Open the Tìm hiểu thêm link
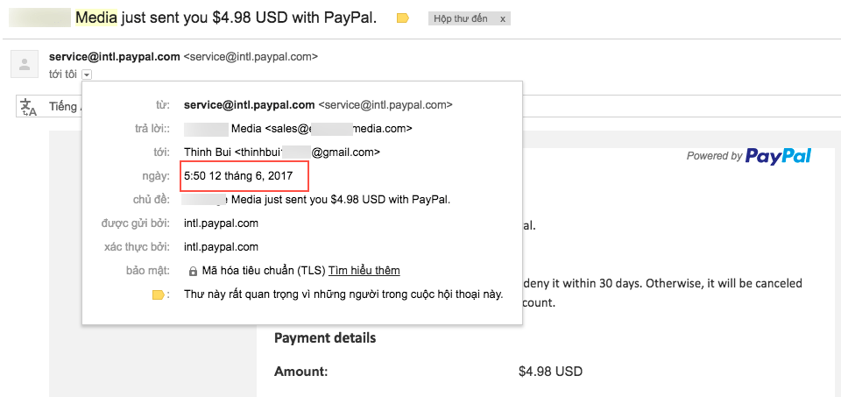Viewport: 841px width, 397px height. click(364, 271)
